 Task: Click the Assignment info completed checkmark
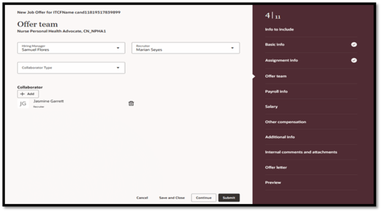pos(354,60)
